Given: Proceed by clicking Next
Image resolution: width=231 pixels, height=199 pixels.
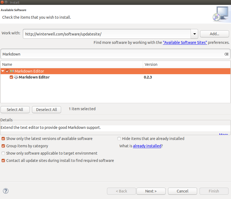Looking at the screenshot, I should 151,191.
